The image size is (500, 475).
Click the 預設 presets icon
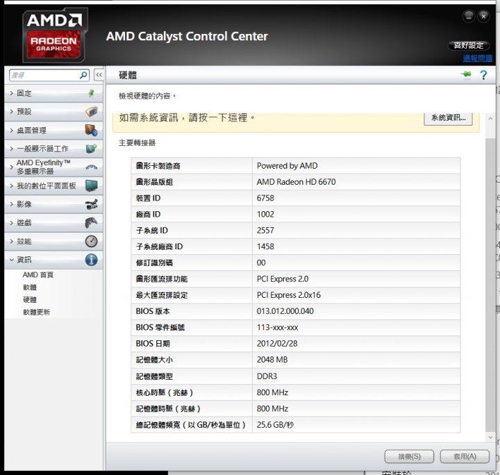point(92,112)
